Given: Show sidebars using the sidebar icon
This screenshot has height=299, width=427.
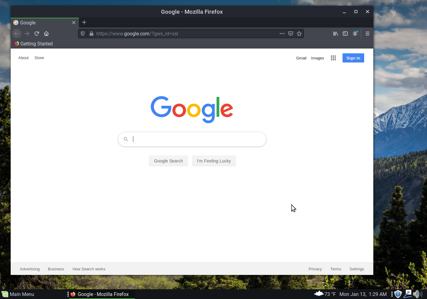Looking at the screenshot, I should click(345, 34).
